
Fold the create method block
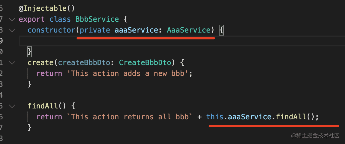(12, 63)
